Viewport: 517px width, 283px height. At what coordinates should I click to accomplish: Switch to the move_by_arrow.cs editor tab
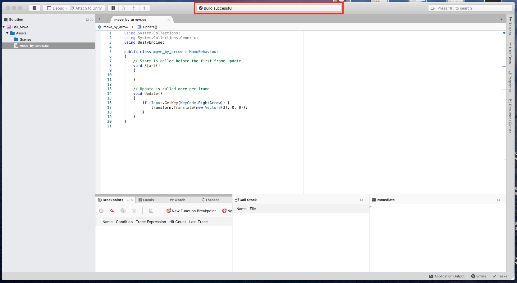(130, 20)
